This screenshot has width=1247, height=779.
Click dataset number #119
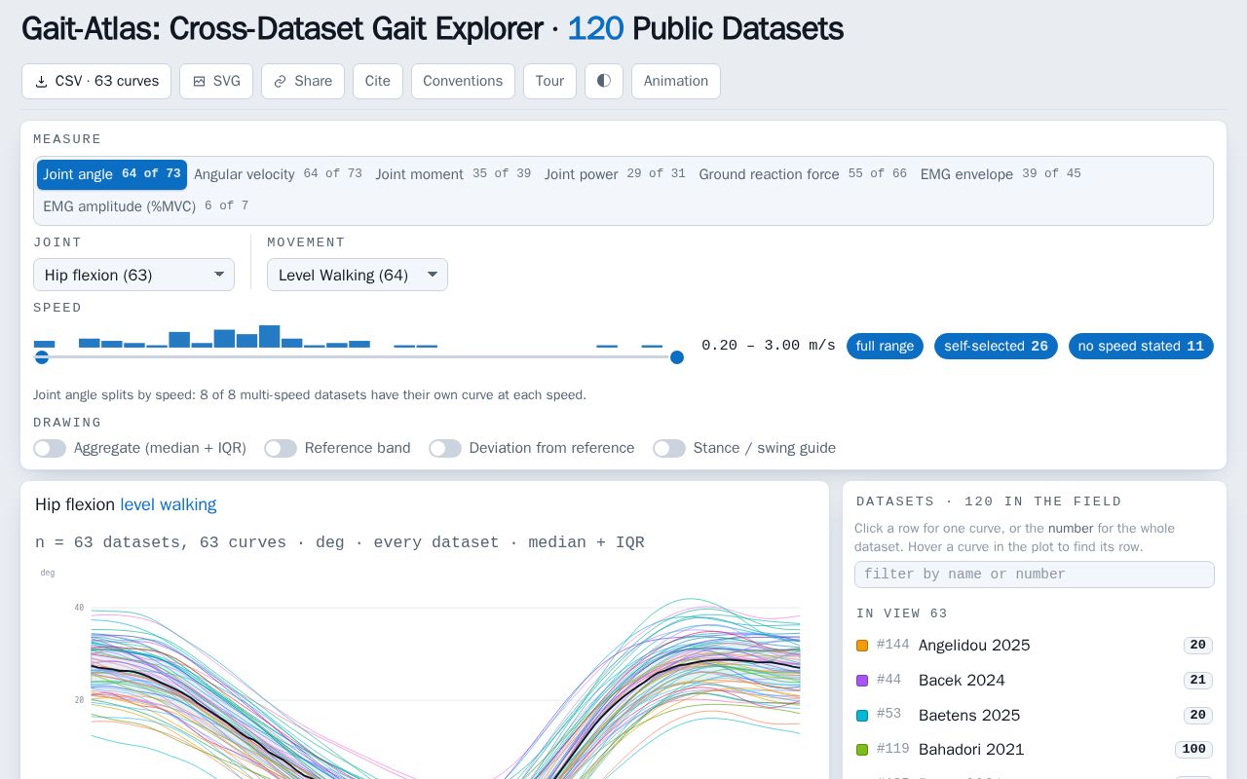pos(893,749)
